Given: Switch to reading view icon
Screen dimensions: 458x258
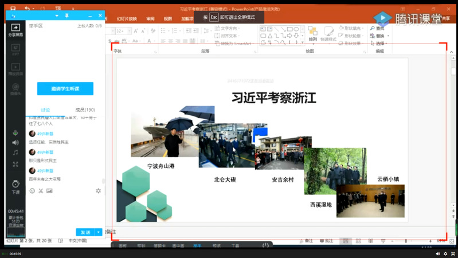Looking at the screenshot, I should tap(371, 241).
